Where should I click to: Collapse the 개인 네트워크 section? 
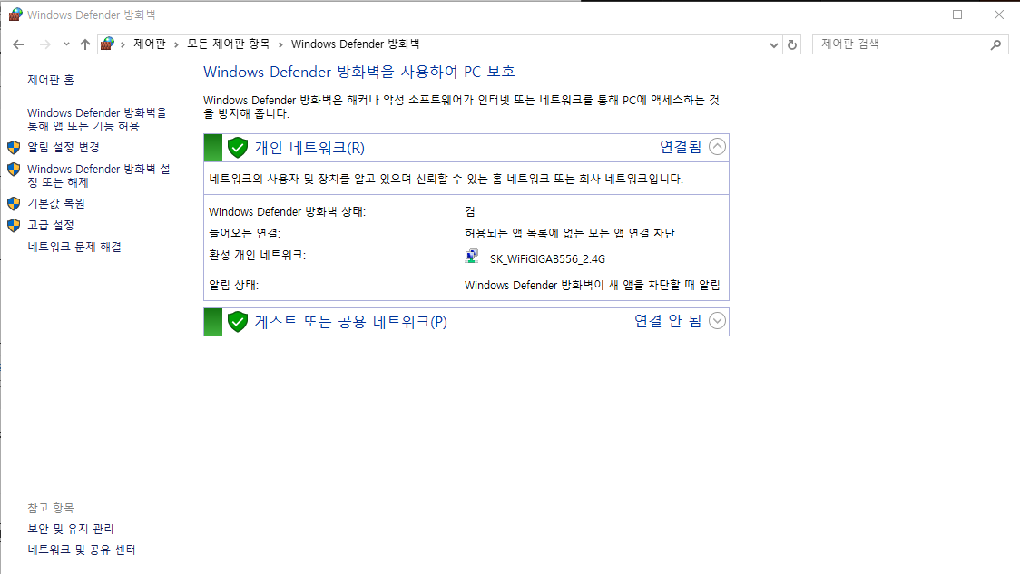tap(717, 146)
